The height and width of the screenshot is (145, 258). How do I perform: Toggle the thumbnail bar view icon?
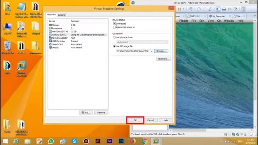(x=224, y=9)
